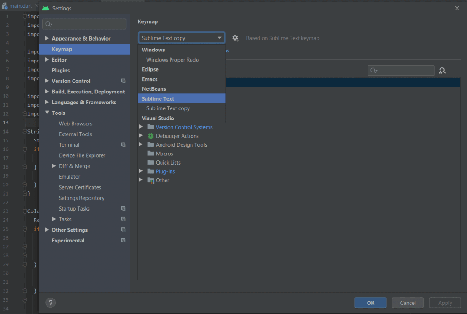Expand Plug-ins keymap node
Screen dimensions: 467x314
(x=141, y=171)
